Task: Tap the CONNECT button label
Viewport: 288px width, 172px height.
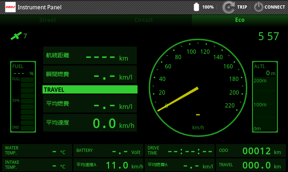Action: click(x=275, y=7)
